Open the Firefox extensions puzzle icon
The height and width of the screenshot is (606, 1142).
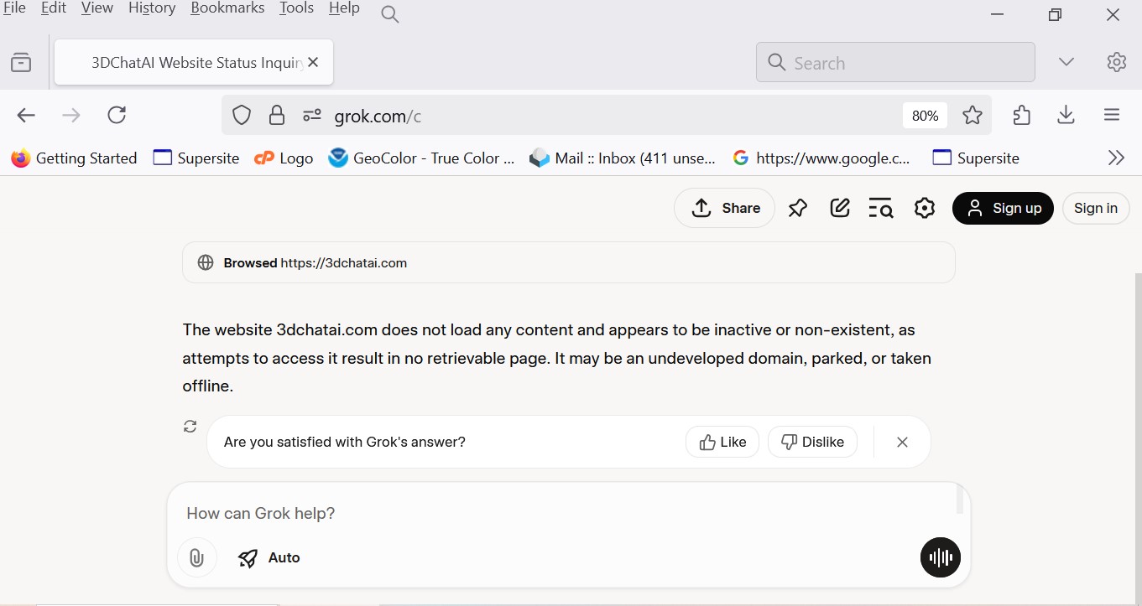(1021, 116)
